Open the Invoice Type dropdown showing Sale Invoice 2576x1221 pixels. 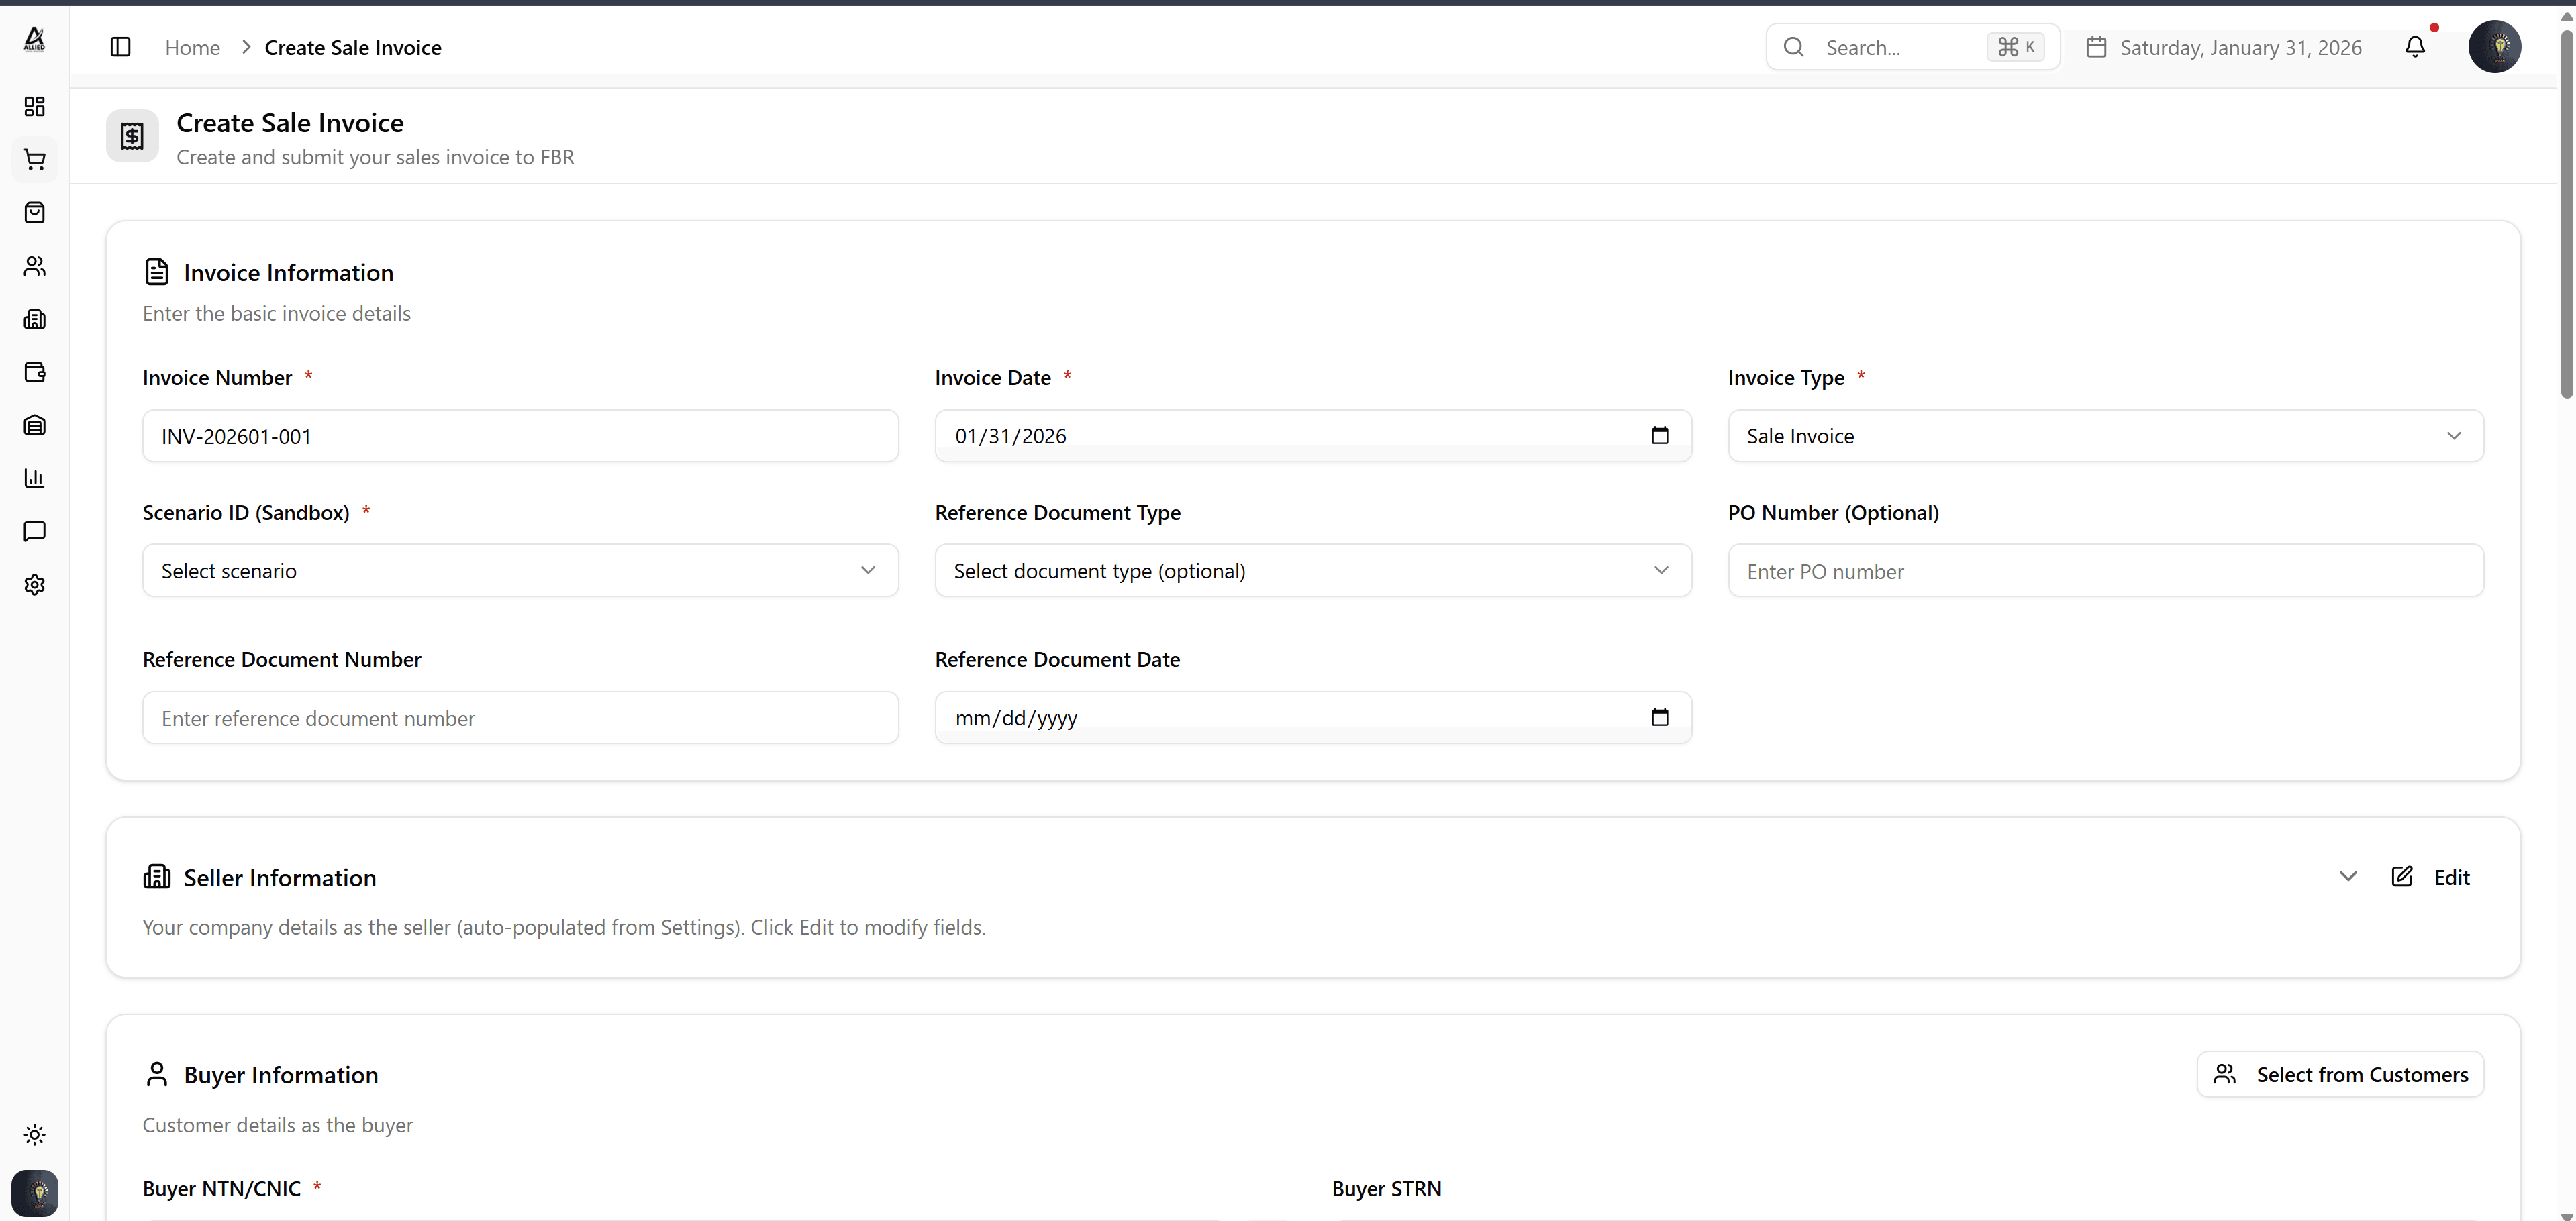tap(2104, 435)
